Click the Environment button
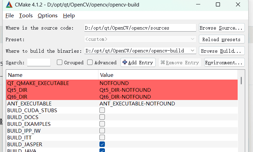This screenshot has height=152, width=253. 224,62
